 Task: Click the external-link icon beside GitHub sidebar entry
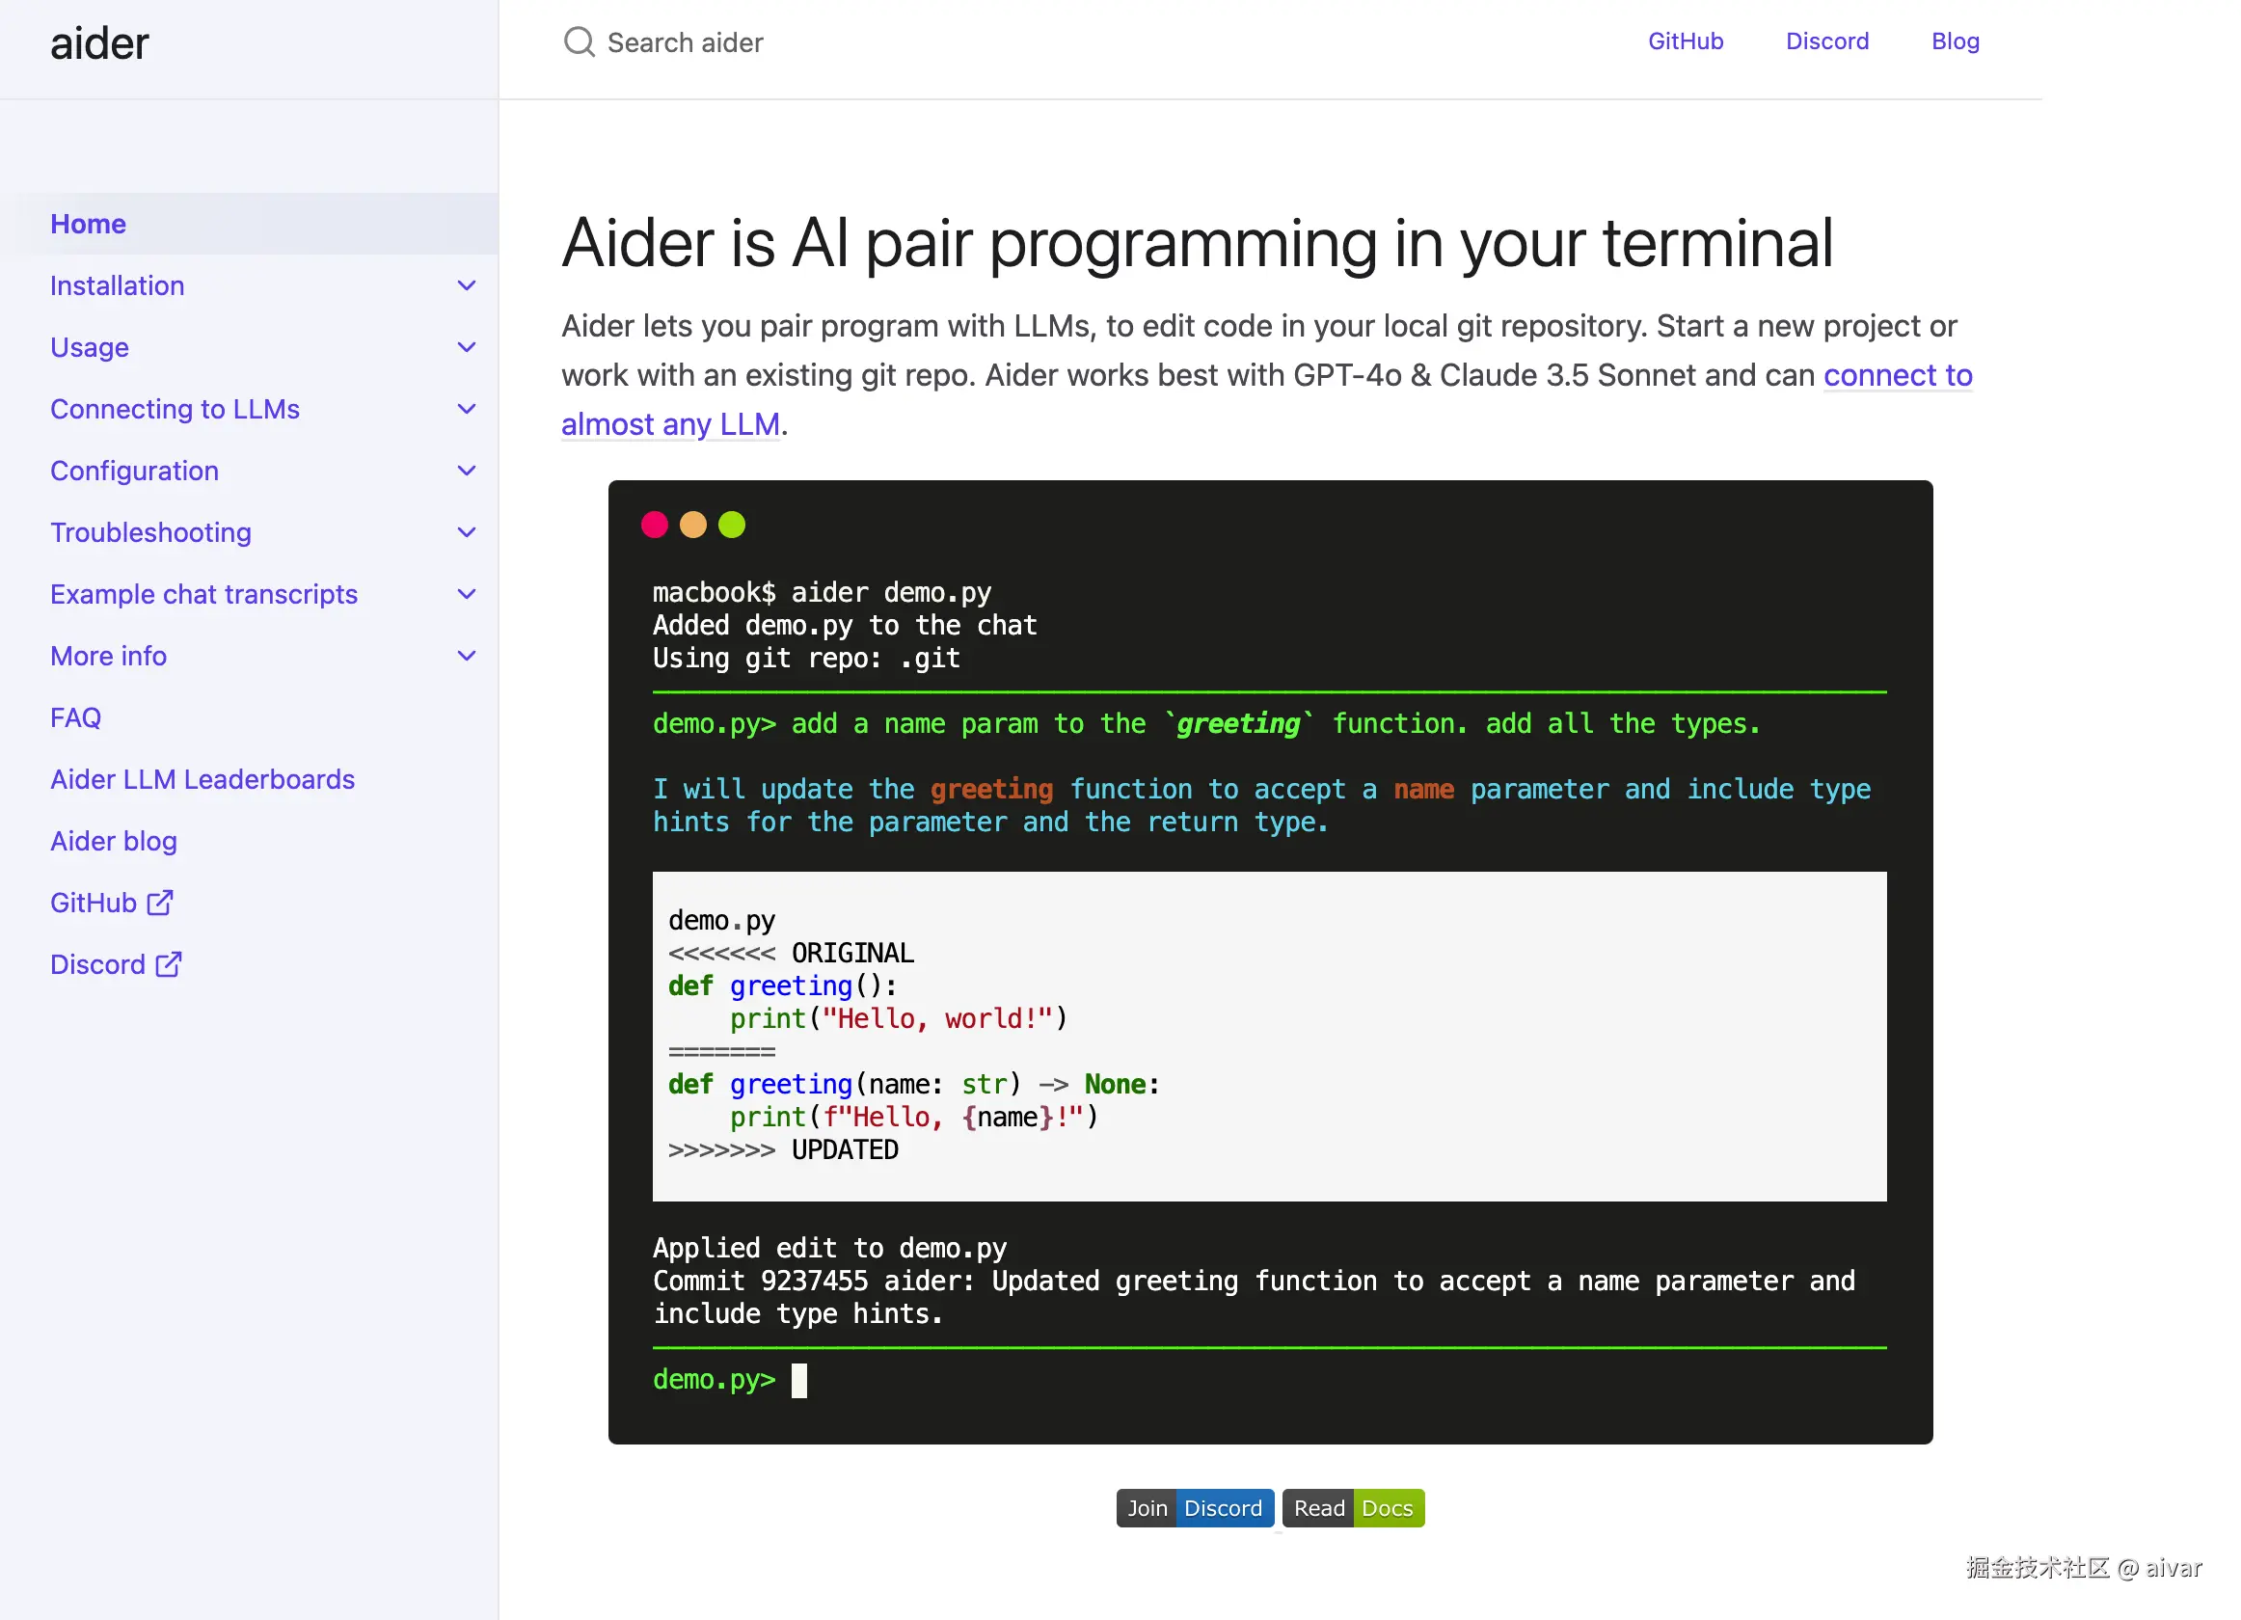(x=160, y=902)
